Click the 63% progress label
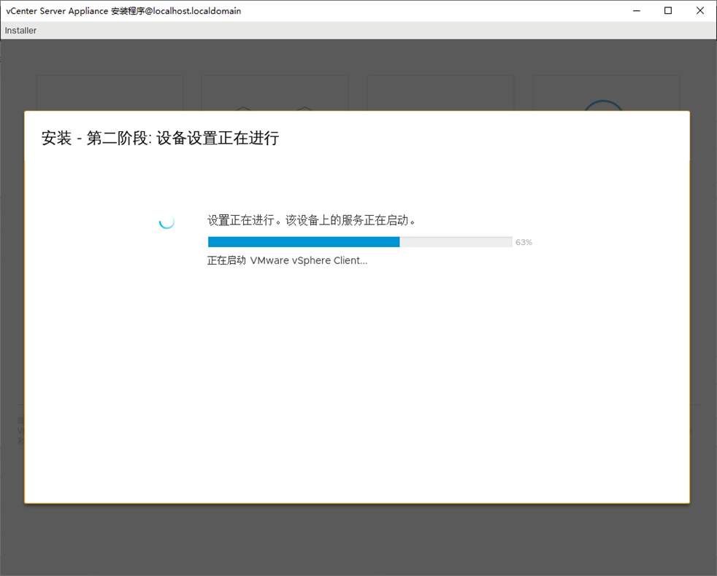Viewport: 717px width, 576px height. [x=524, y=243]
